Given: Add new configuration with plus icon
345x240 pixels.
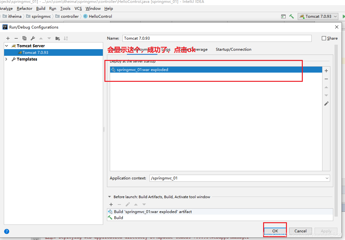Looking at the screenshot, I should (x=8, y=38).
